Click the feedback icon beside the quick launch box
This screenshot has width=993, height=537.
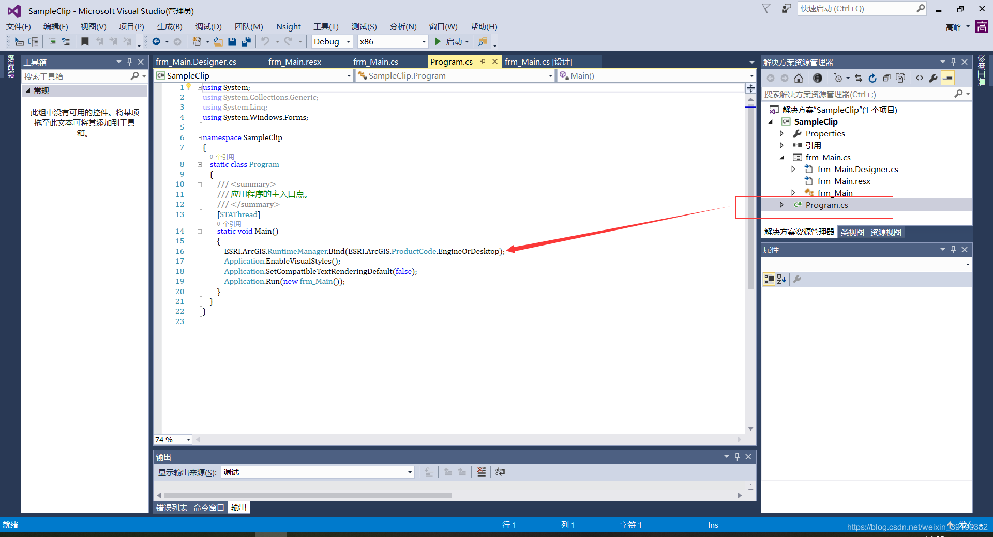tap(786, 9)
